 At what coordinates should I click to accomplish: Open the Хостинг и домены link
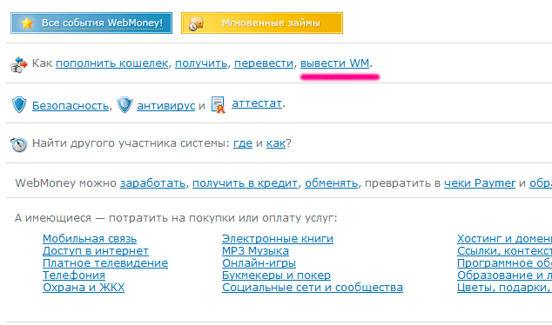click(504, 239)
